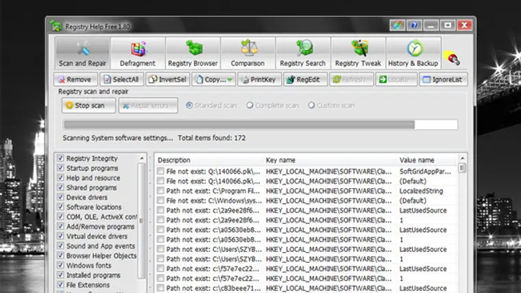Viewport: 521px width, 293px height.
Task: Open the Registry Search tool
Action: point(302,53)
